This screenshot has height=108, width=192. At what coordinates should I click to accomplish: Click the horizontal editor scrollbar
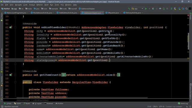tap(82, 98)
